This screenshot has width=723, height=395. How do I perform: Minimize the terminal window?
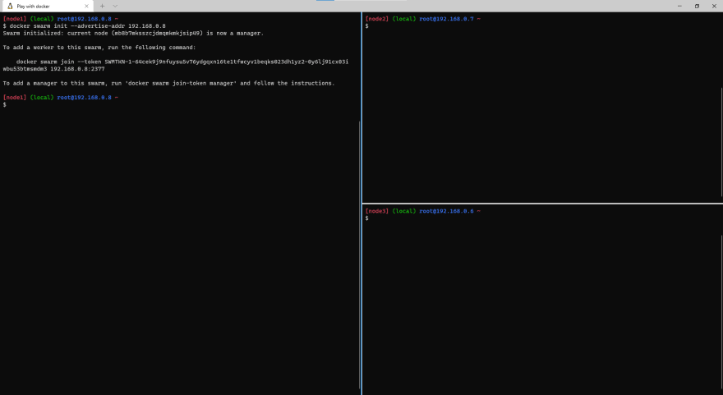[x=679, y=6]
